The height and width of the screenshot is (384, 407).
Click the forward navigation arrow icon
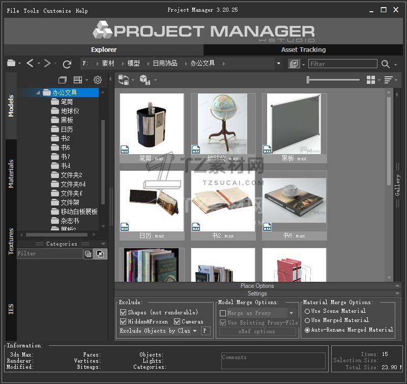[x=47, y=63]
